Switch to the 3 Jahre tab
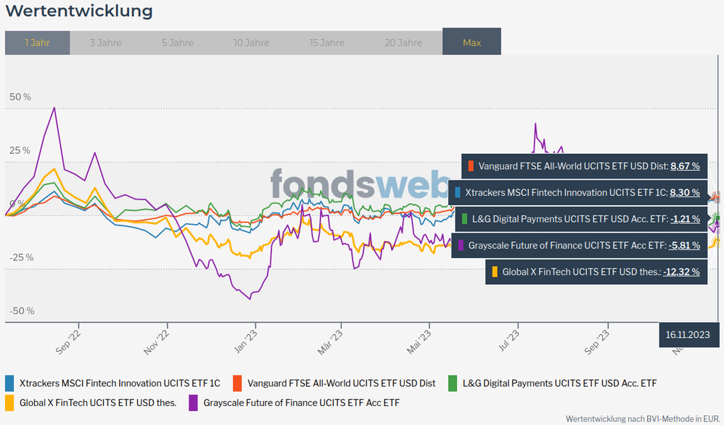This screenshot has width=724, height=425. click(x=105, y=43)
